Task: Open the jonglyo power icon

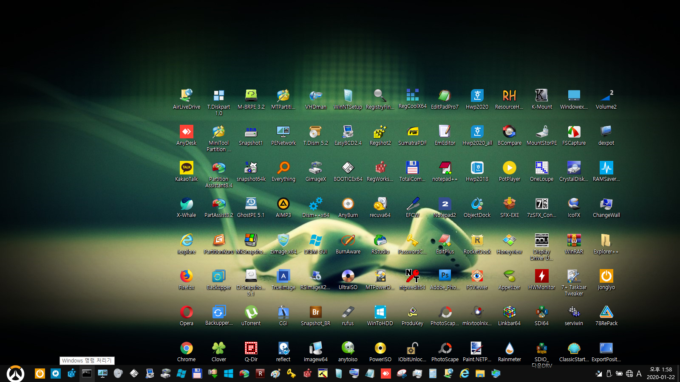Action: point(606,280)
